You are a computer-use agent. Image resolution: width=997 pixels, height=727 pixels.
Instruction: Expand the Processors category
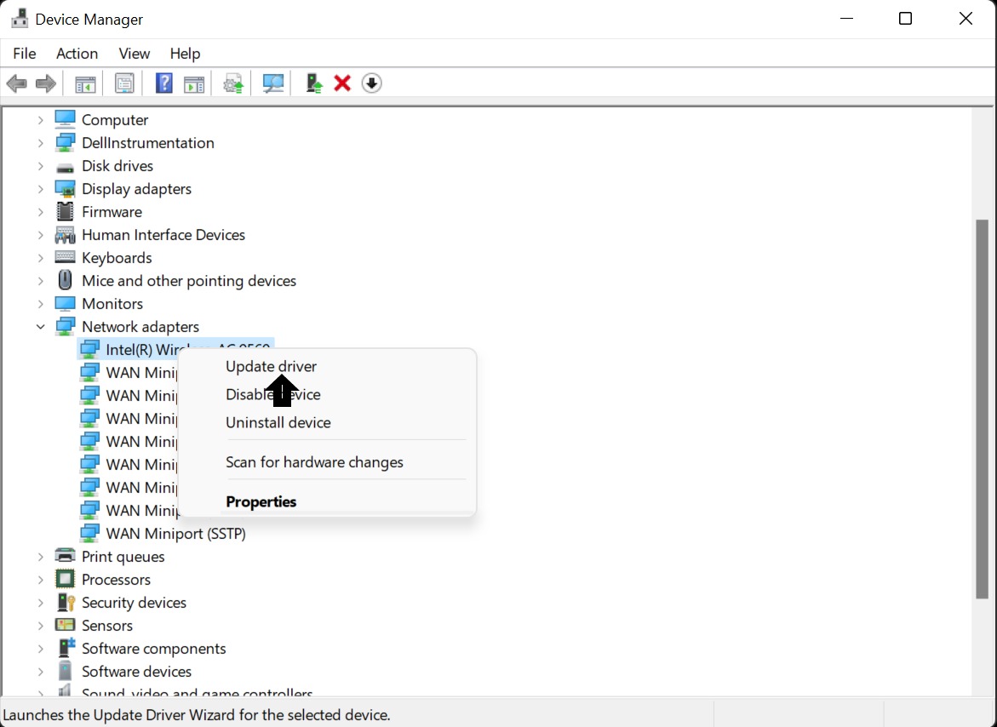(x=40, y=580)
